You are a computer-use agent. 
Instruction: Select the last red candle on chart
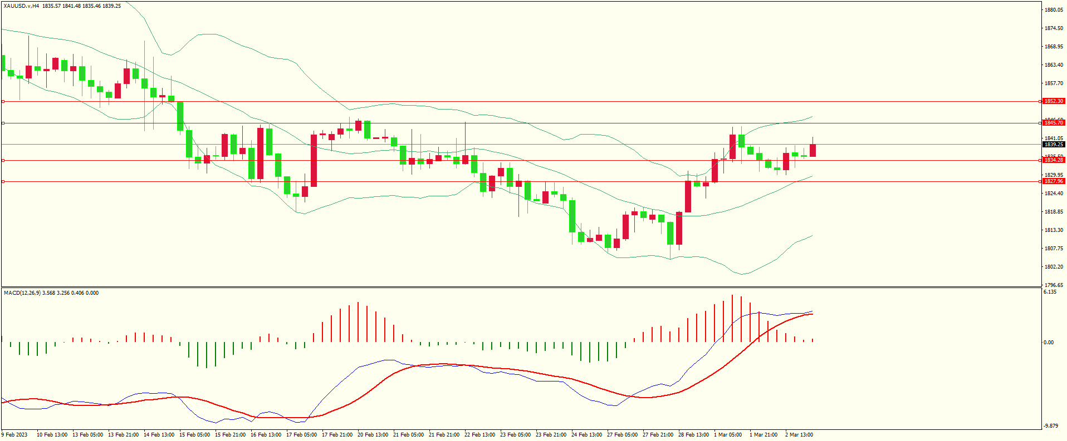[x=813, y=150]
